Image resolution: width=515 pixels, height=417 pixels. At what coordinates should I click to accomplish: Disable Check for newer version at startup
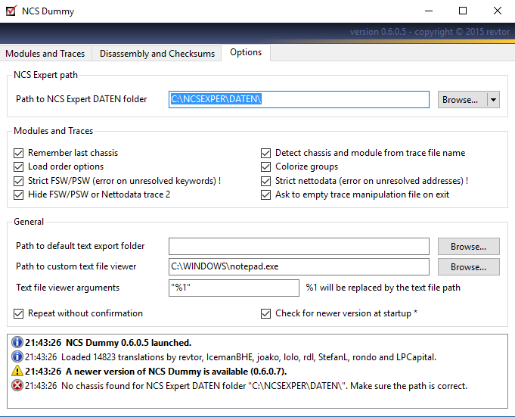265,314
